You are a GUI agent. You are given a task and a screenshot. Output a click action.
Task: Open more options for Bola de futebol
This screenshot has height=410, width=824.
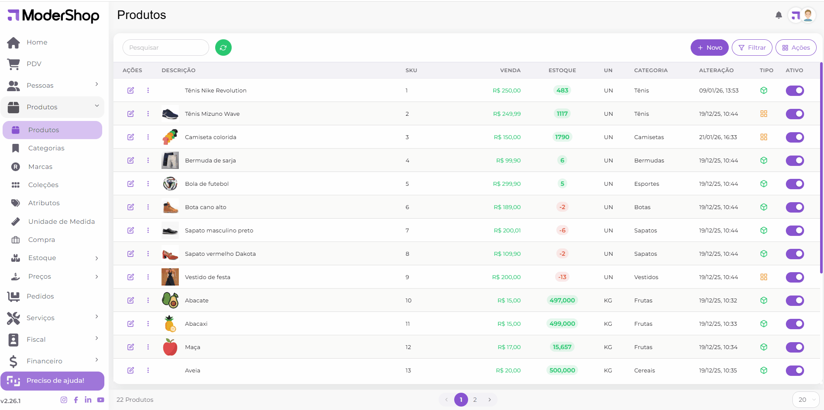(x=148, y=184)
